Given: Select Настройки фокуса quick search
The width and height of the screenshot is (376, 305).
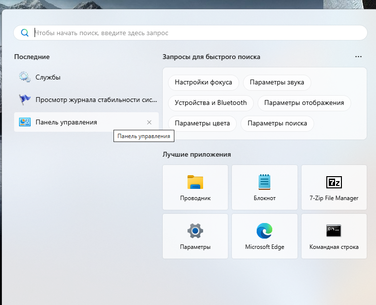Looking at the screenshot, I should [204, 82].
